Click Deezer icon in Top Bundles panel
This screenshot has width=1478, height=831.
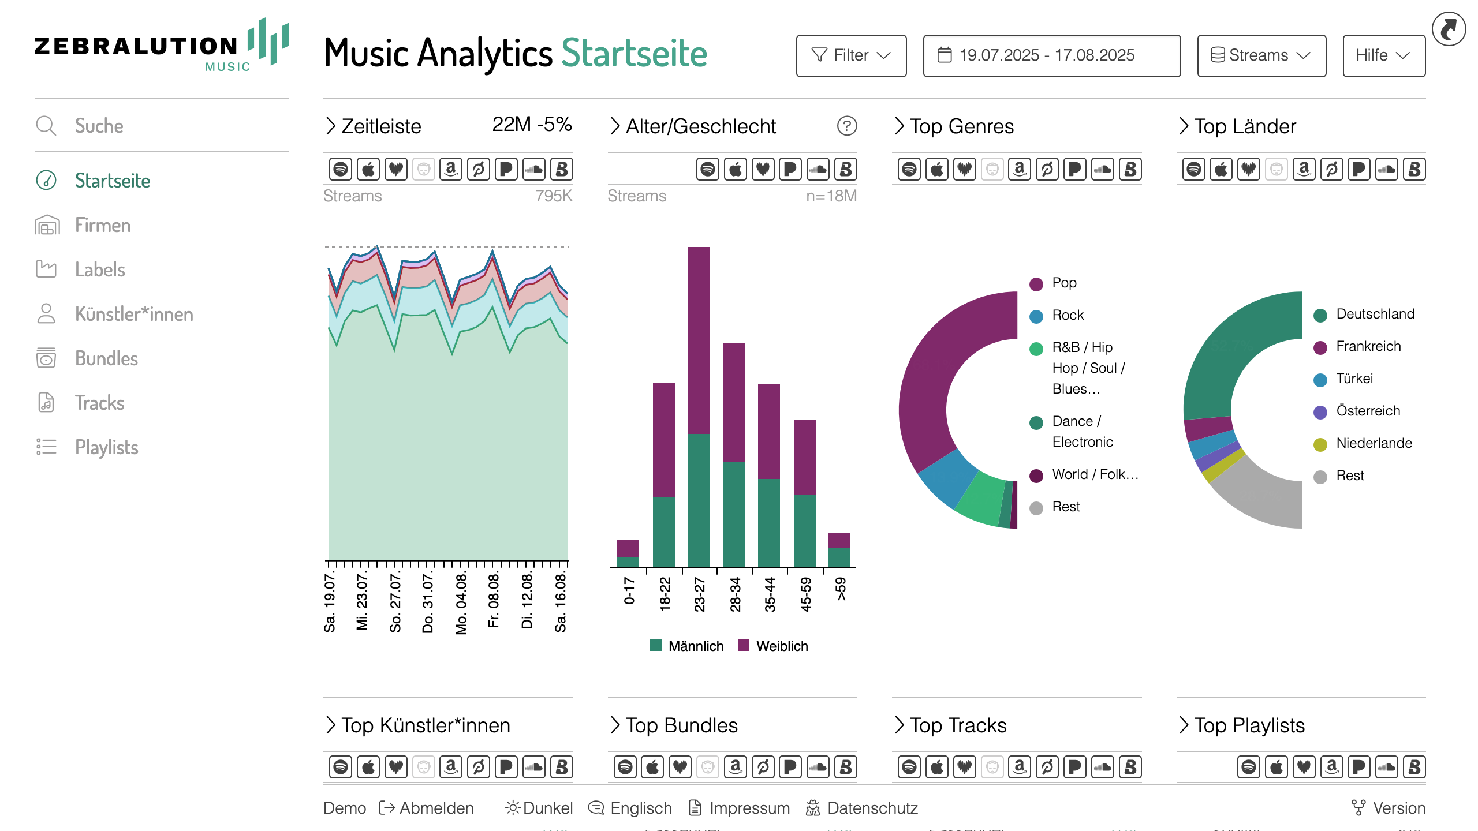680,767
